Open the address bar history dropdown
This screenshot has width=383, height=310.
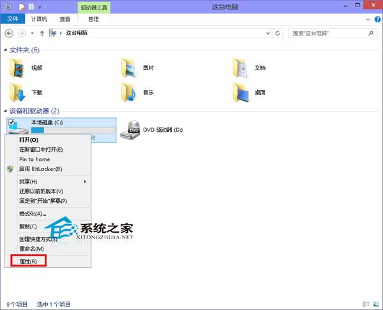click(x=268, y=33)
